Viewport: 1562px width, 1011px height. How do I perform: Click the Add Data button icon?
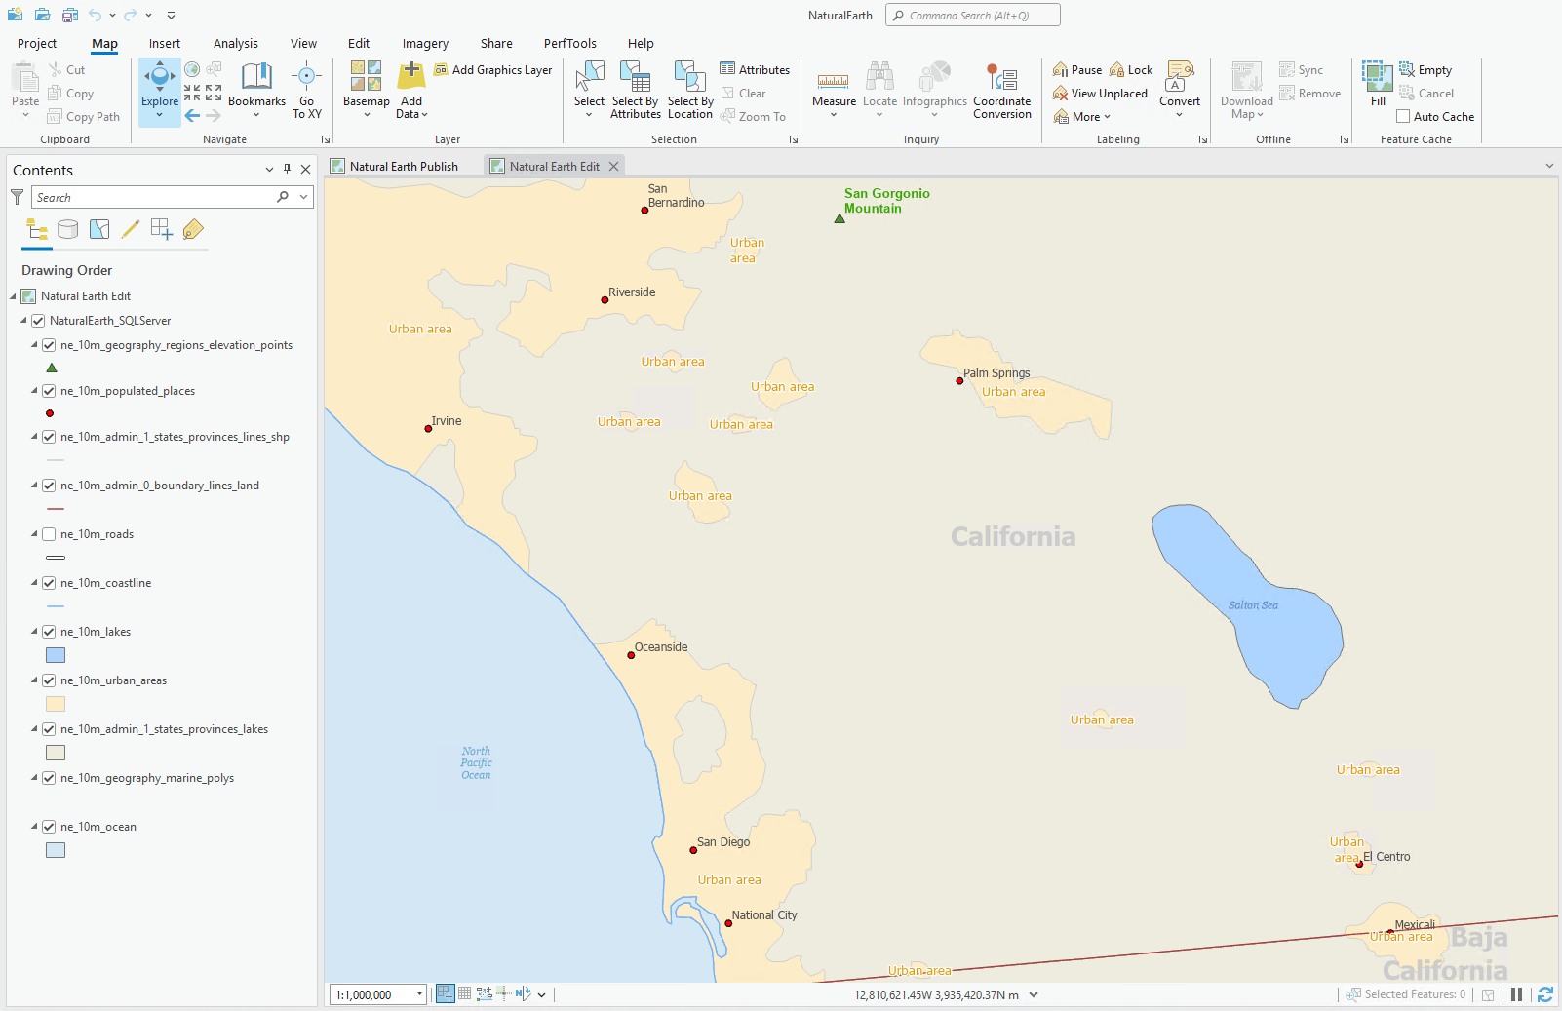pos(411,76)
